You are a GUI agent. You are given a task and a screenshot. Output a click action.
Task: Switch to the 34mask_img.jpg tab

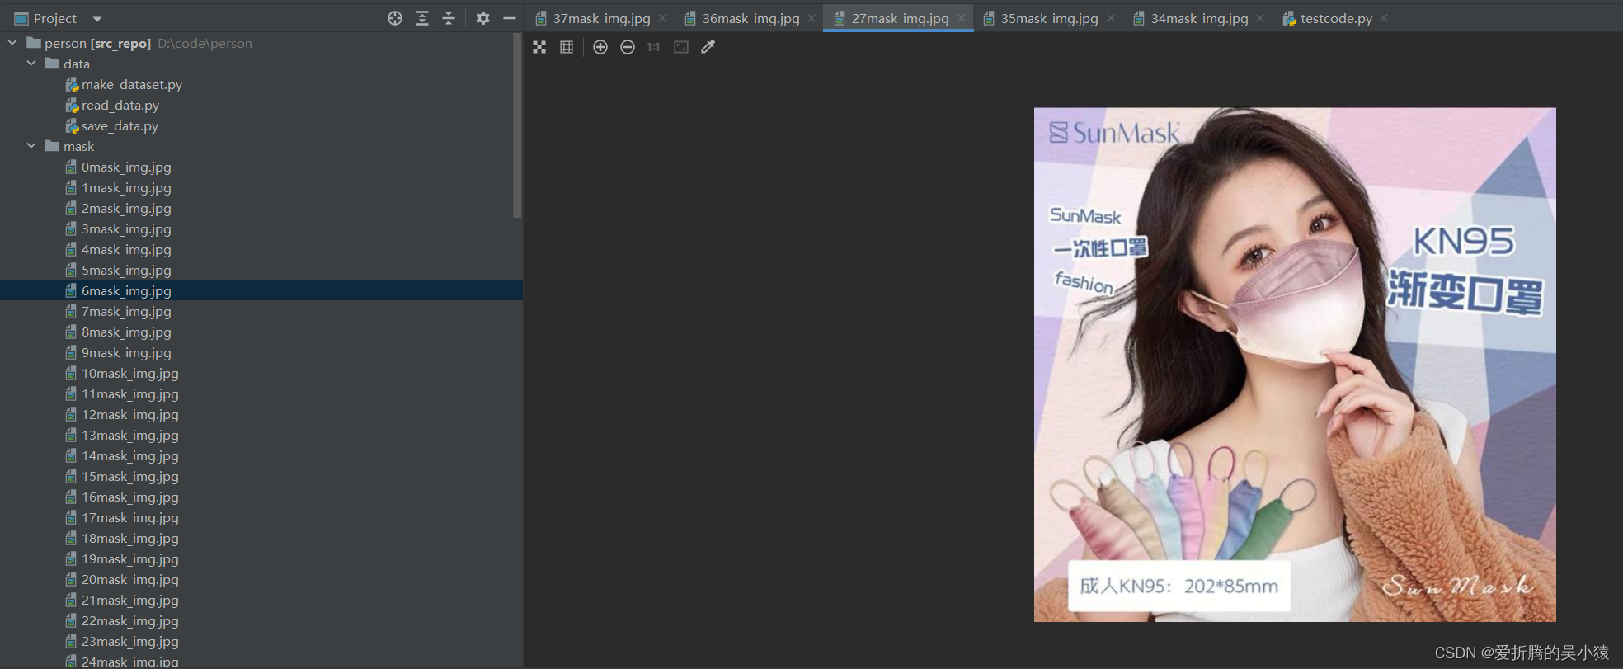pos(1199,18)
